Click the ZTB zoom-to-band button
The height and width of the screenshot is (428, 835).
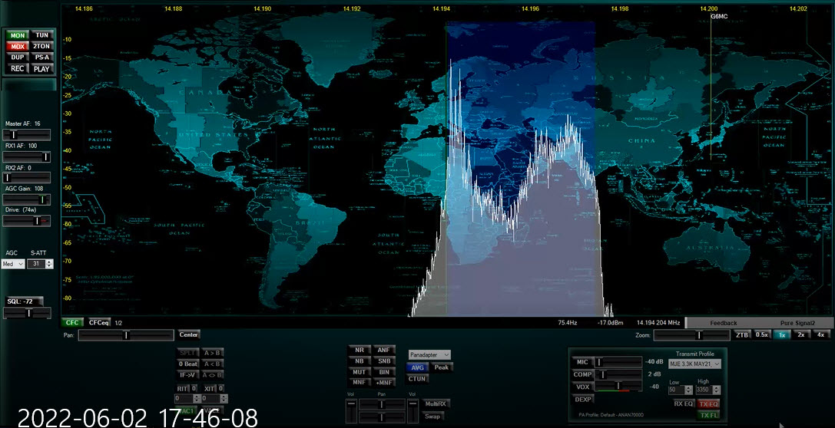[742, 334]
